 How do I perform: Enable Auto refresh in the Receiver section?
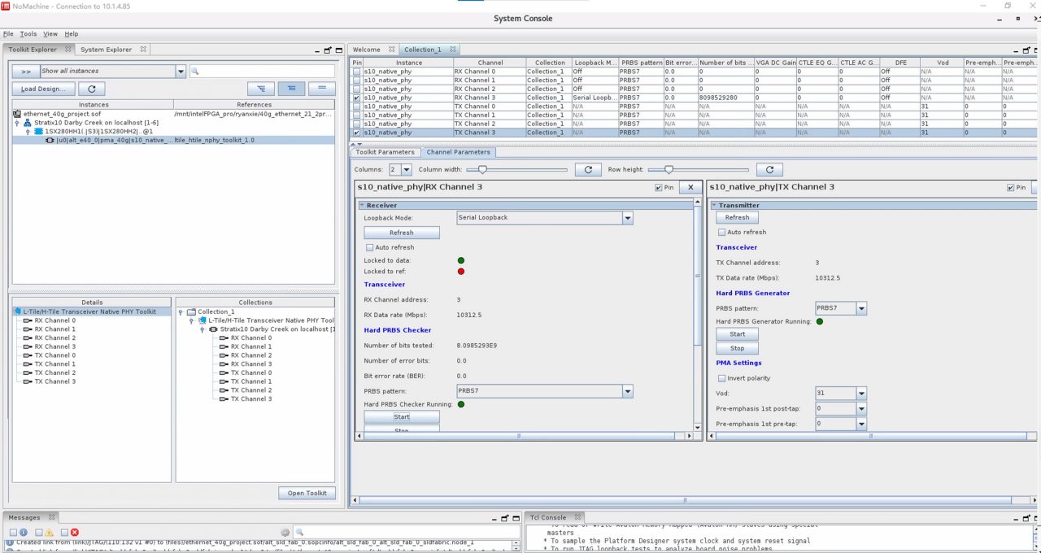pyautogui.click(x=369, y=247)
